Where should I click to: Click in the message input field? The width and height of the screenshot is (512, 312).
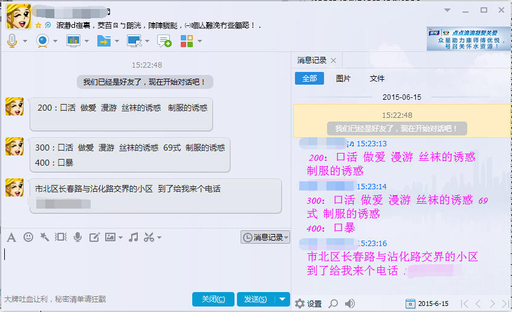pos(145,266)
